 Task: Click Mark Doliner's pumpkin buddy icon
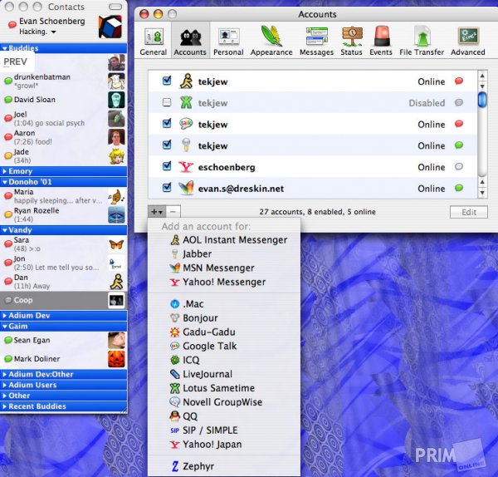coord(116,359)
